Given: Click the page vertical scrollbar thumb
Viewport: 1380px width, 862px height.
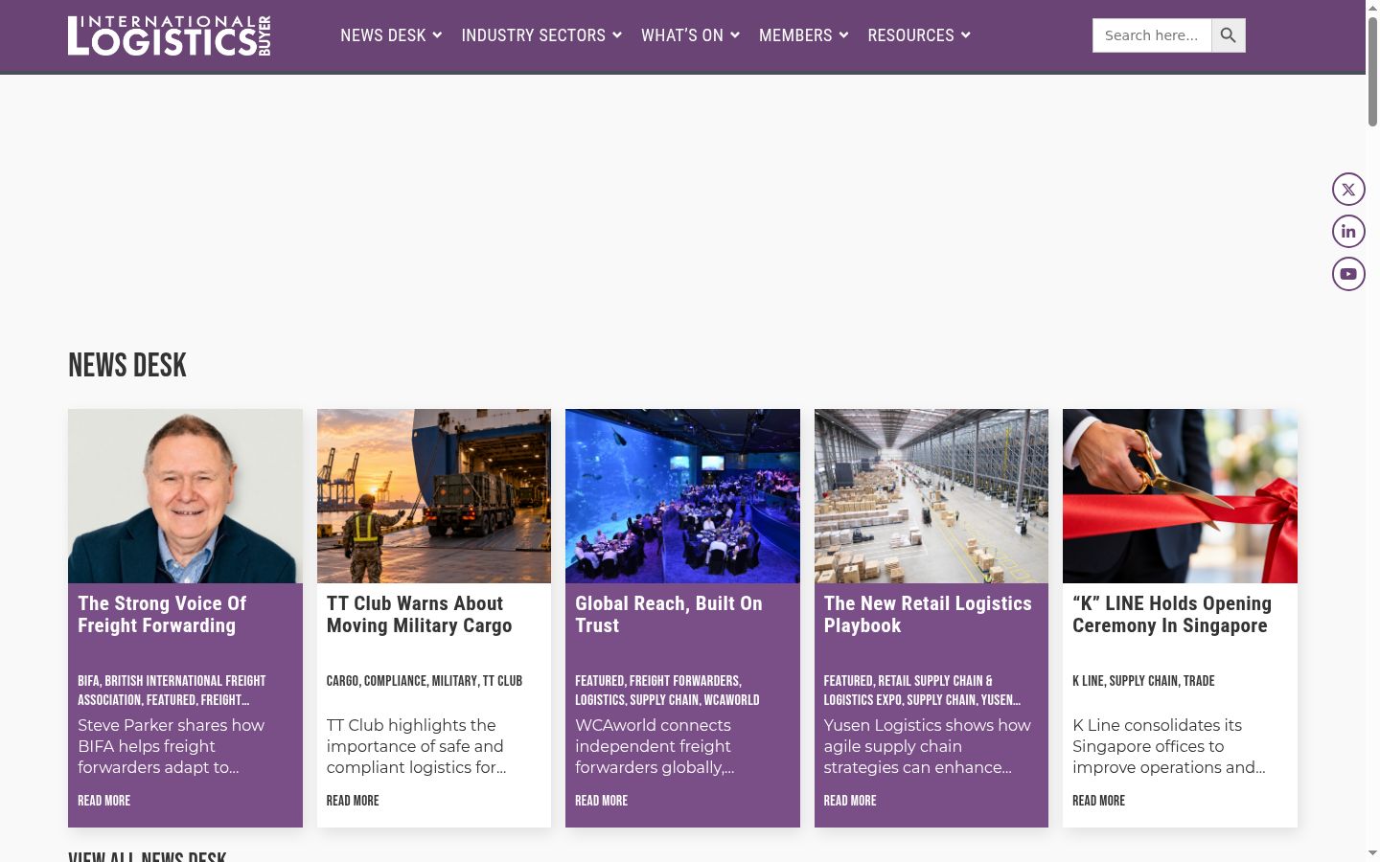Looking at the screenshot, I should (1372, 70).
